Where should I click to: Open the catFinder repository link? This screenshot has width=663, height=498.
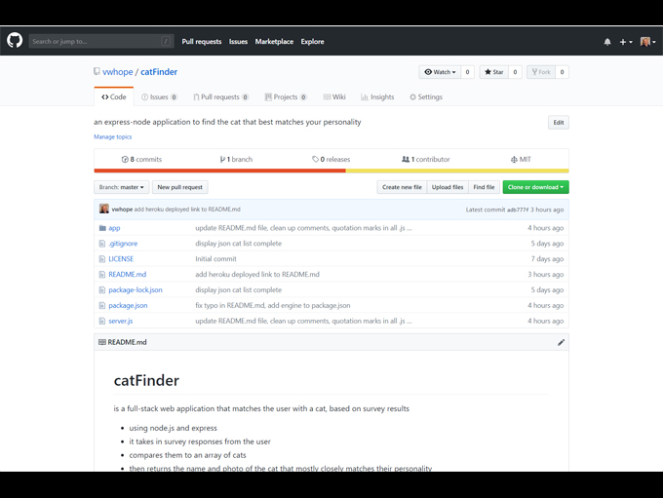[x=159, y=72]
